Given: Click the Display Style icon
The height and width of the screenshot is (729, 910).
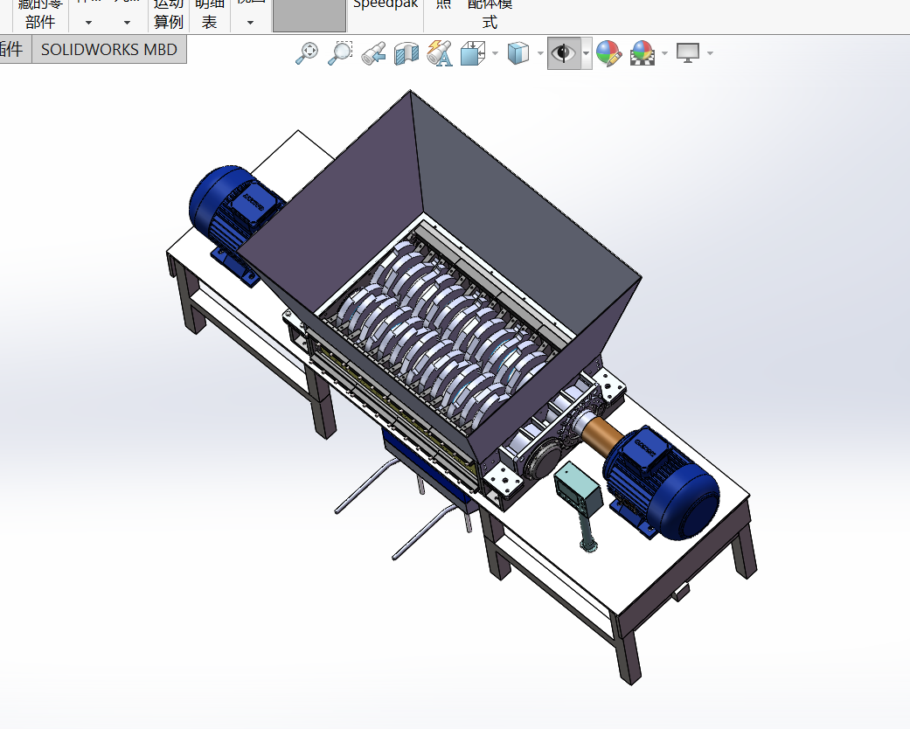Looking at the screenshot, I should (x=518, y=53).
